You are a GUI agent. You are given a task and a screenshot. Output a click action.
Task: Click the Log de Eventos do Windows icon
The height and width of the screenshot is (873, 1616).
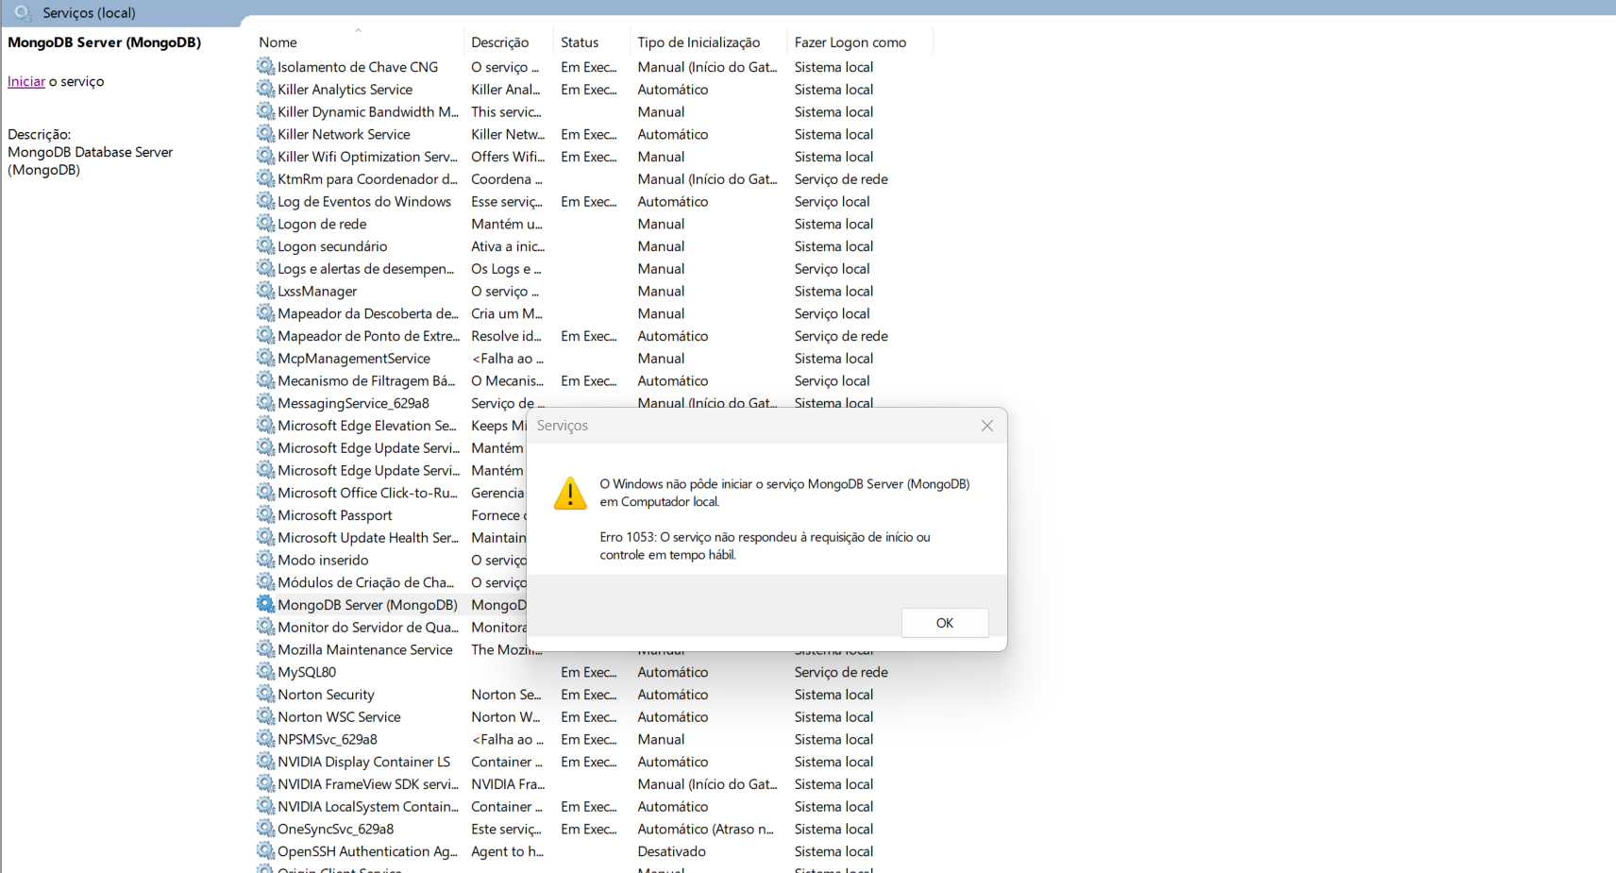[x=265, y=201]
